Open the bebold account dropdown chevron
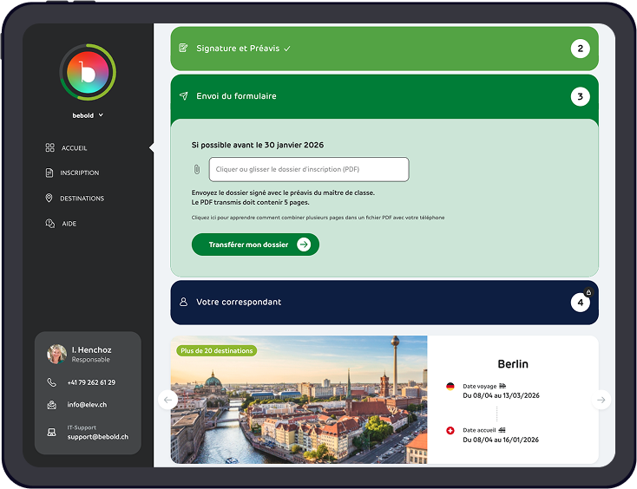The height and width of the screenshot is (489, 637). tap(101, 114)
